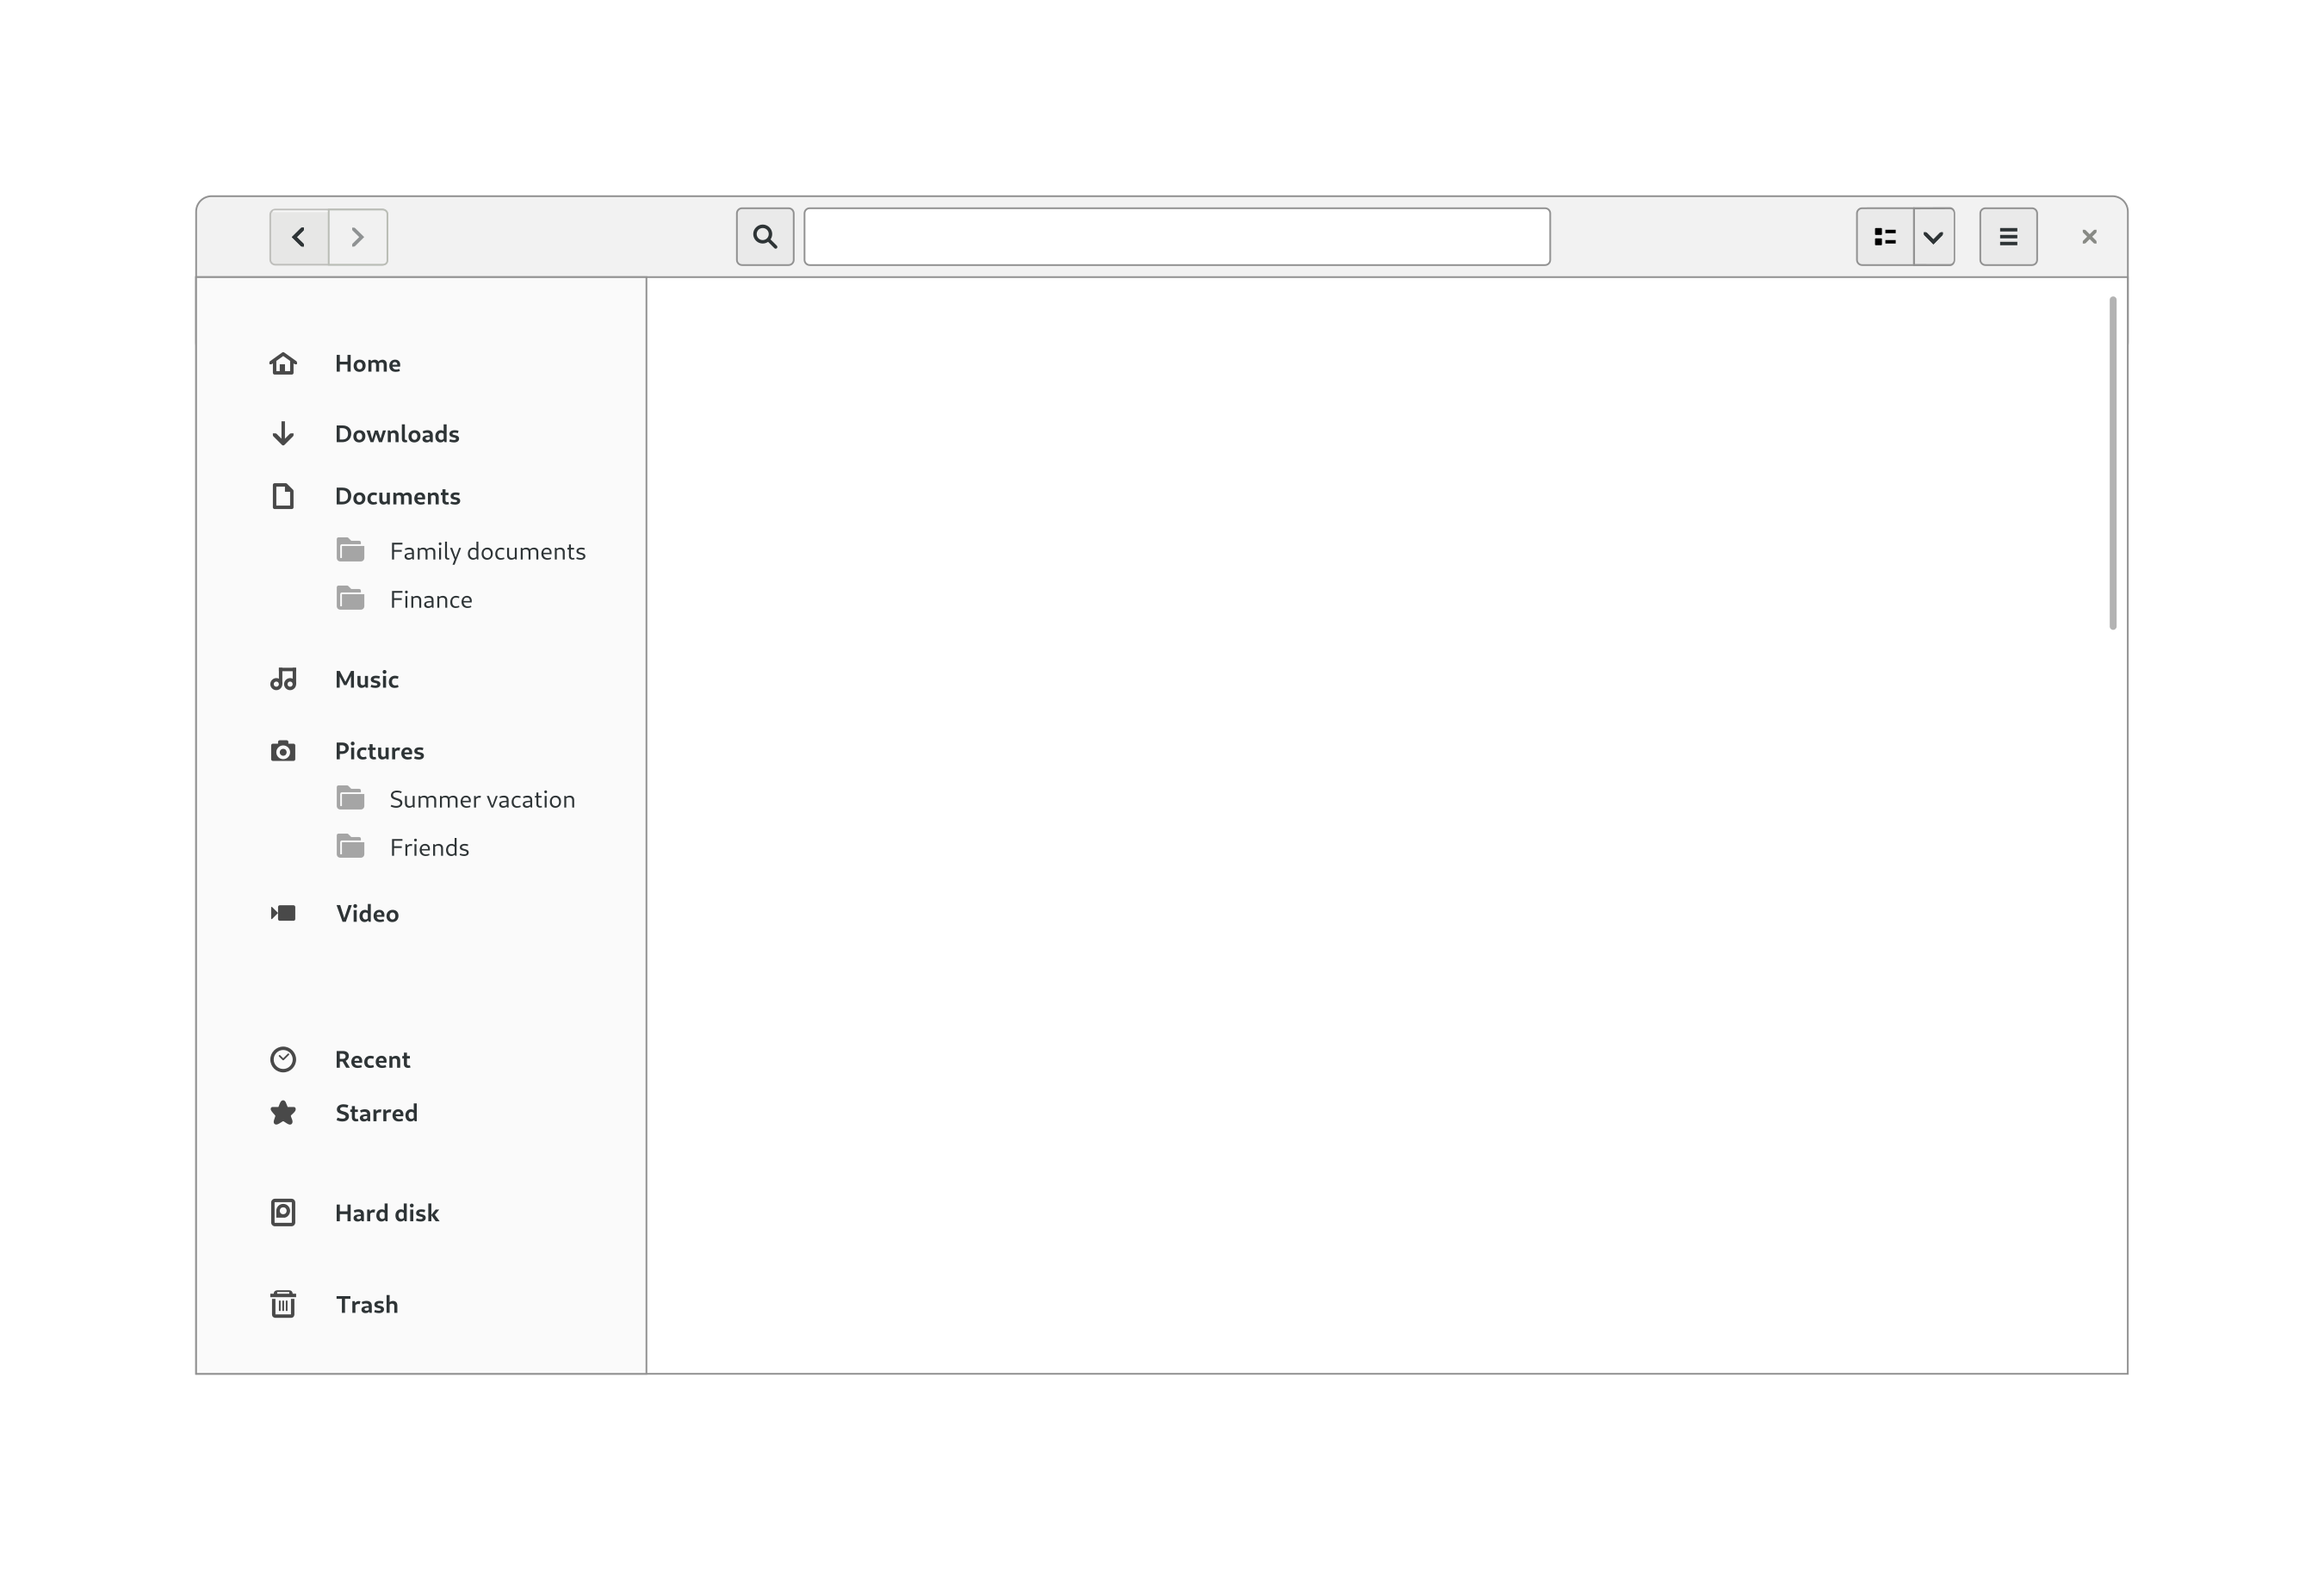This screenshot has width=2324, height=1570.
Task: Open Video in sidebar
Action: tap(367, 913)
